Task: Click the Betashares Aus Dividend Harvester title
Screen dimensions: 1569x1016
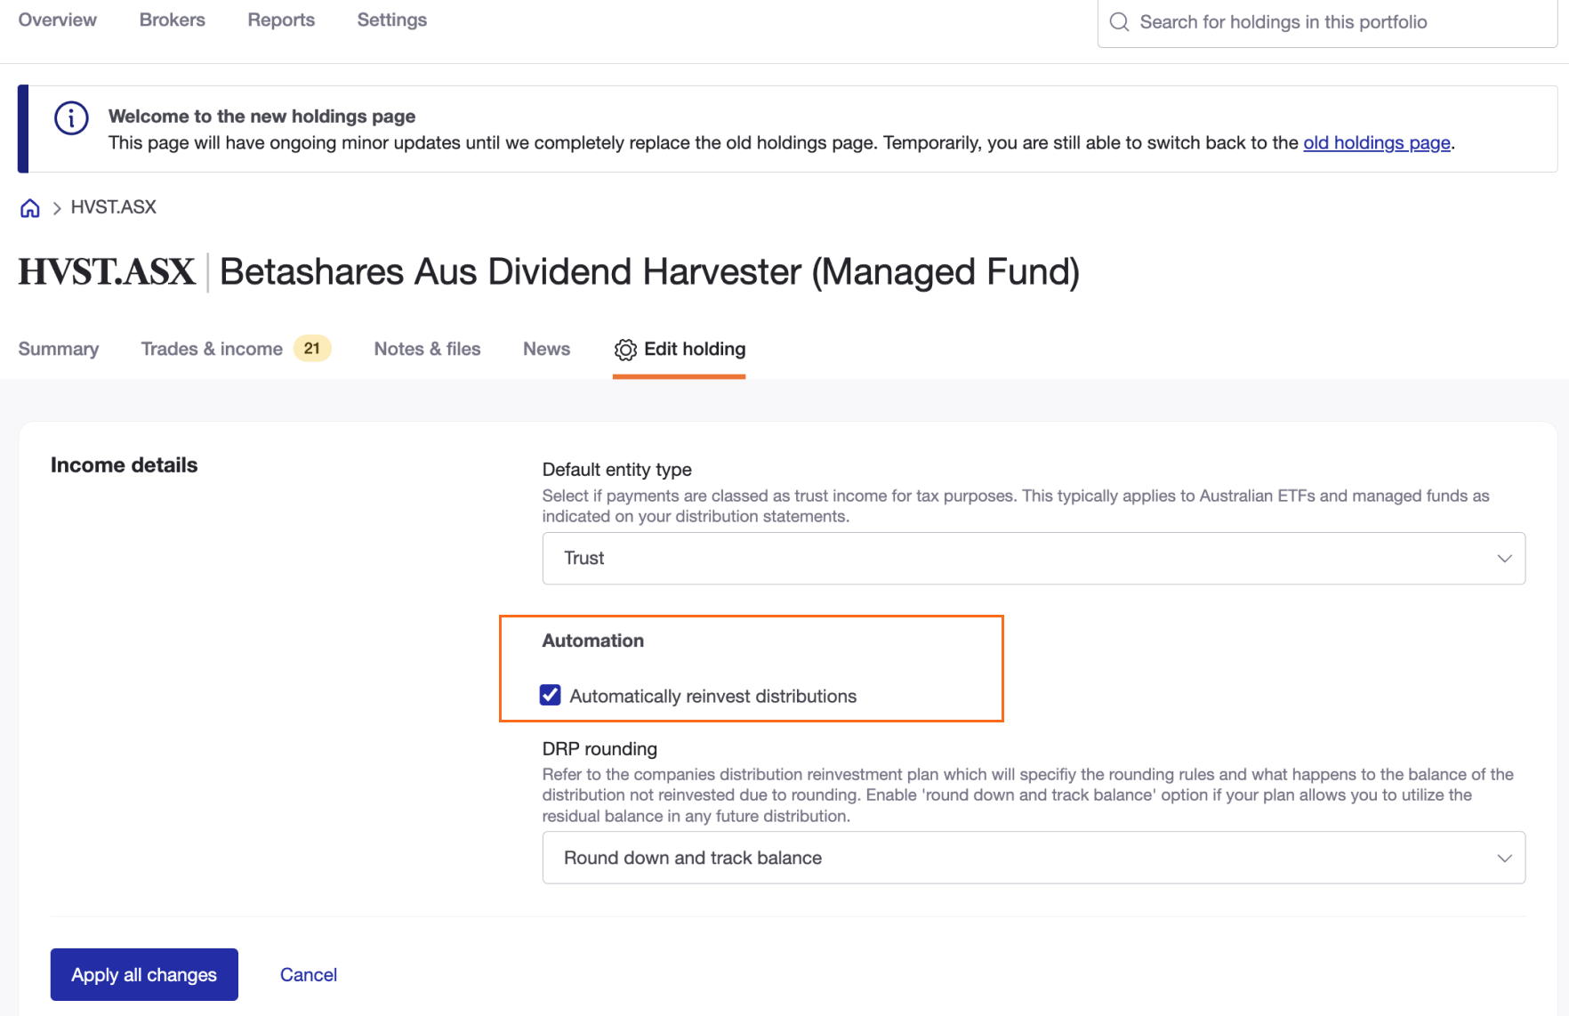Action: tap(649, 271)
